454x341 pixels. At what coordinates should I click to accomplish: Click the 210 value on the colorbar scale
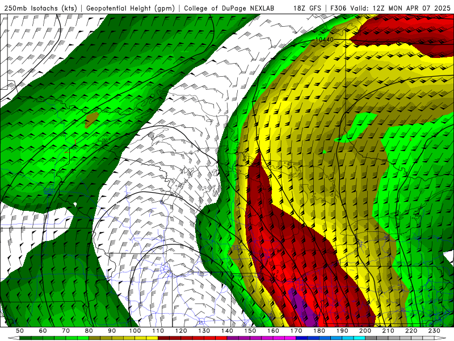pyautogui.click(x=388, y=331)
